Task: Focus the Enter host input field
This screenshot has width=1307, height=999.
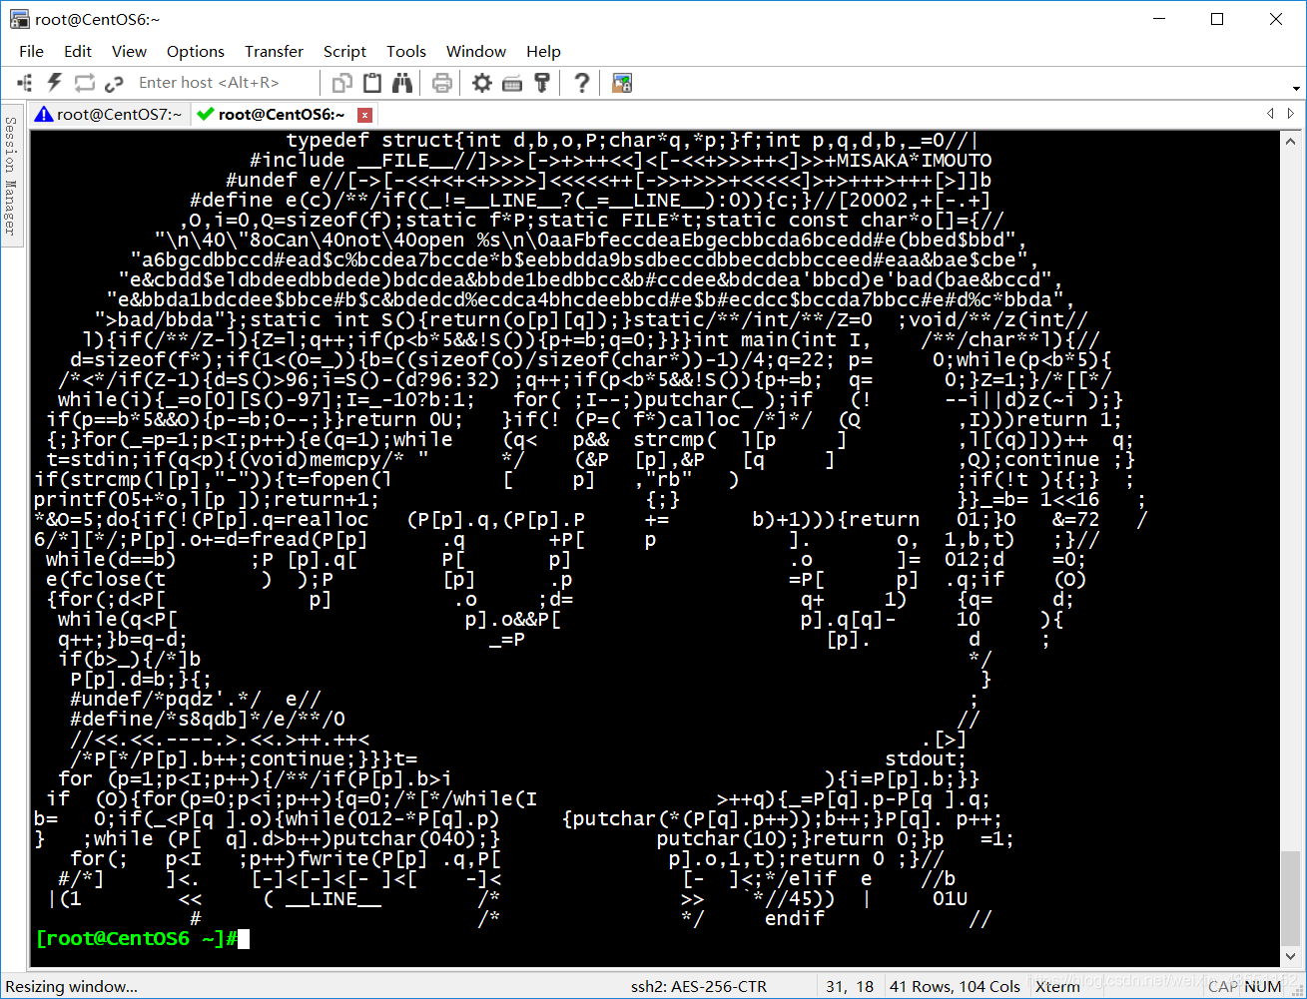Action: click(225, 83)
